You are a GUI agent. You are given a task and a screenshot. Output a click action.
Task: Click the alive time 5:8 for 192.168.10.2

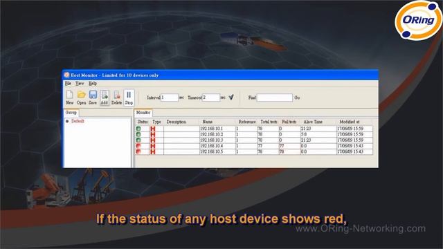[304, 134]
